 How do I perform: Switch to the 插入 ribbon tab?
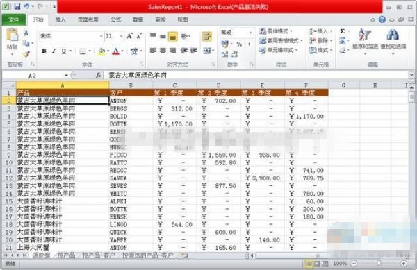[x=60, y=19]
